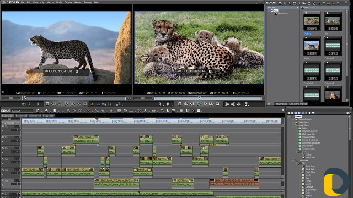Step to next frame in recorder
This screenshot has height=198, width=353.
pyautogui.click(x=205, y=104)
